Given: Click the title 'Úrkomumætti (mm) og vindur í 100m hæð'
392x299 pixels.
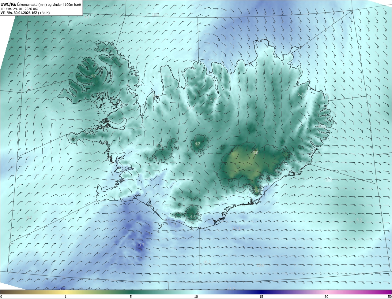Looking at the screenshot, I should 49,4.
